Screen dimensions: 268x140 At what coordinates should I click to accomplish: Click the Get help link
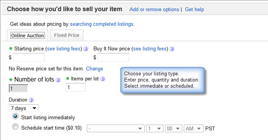point(194,9)
